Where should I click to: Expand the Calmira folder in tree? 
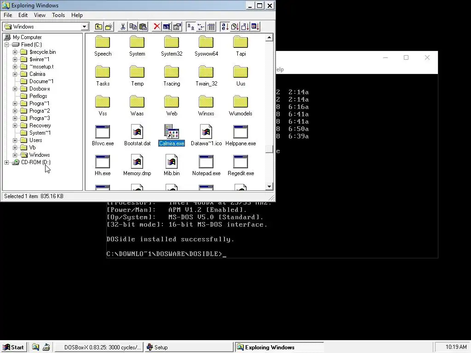pos(15,74)
